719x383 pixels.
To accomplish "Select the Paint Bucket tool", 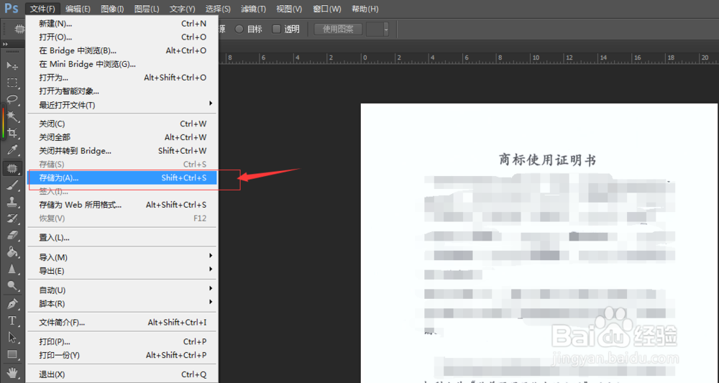I will pyautogui.click(x=12, y=252).
